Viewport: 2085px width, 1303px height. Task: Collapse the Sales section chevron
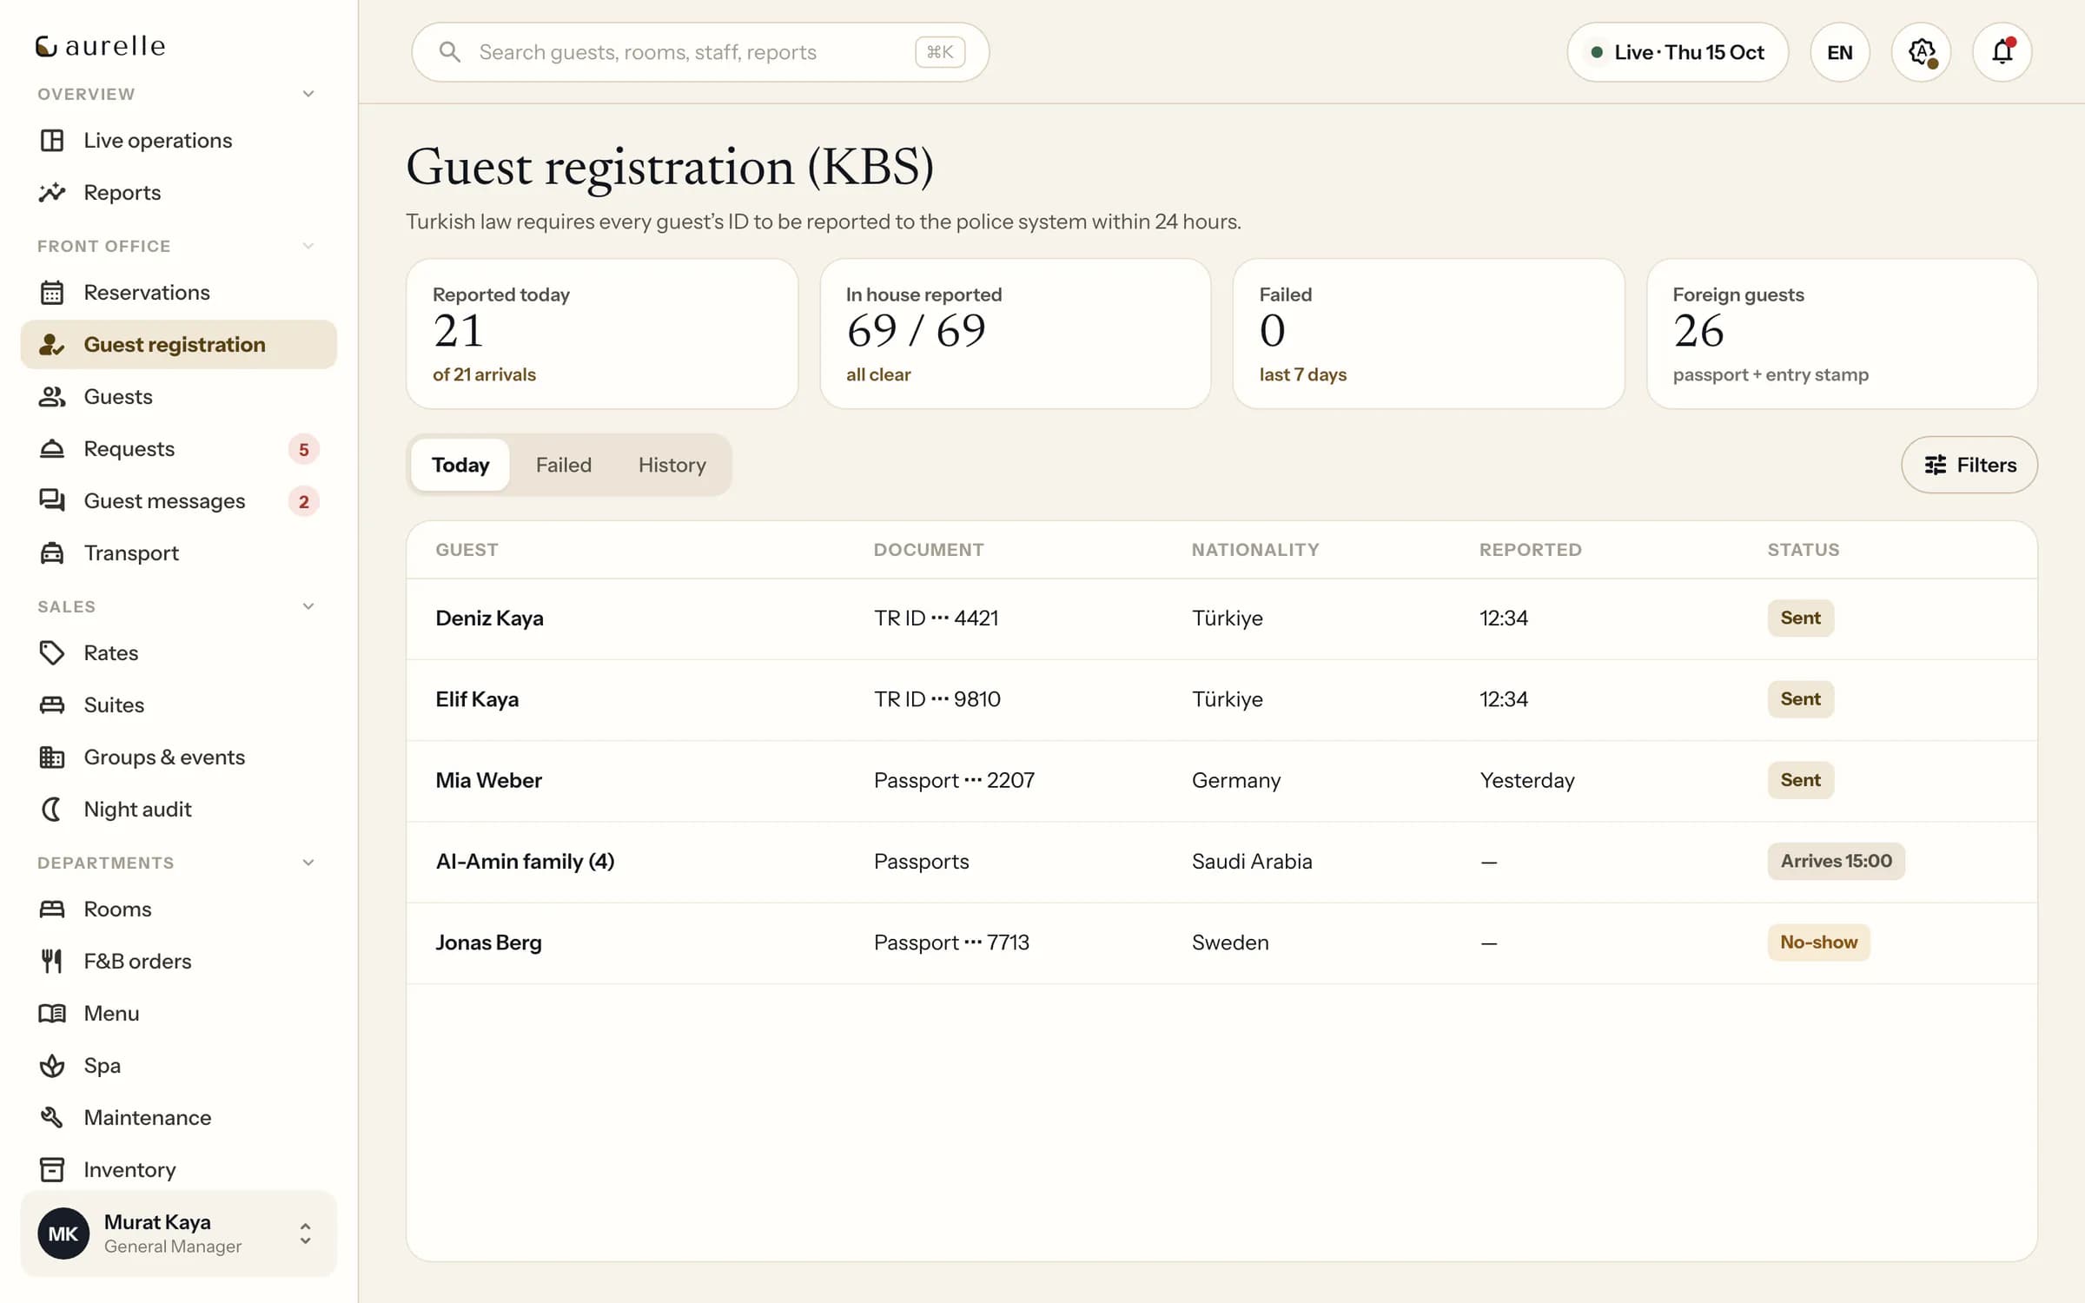[308, 606]
